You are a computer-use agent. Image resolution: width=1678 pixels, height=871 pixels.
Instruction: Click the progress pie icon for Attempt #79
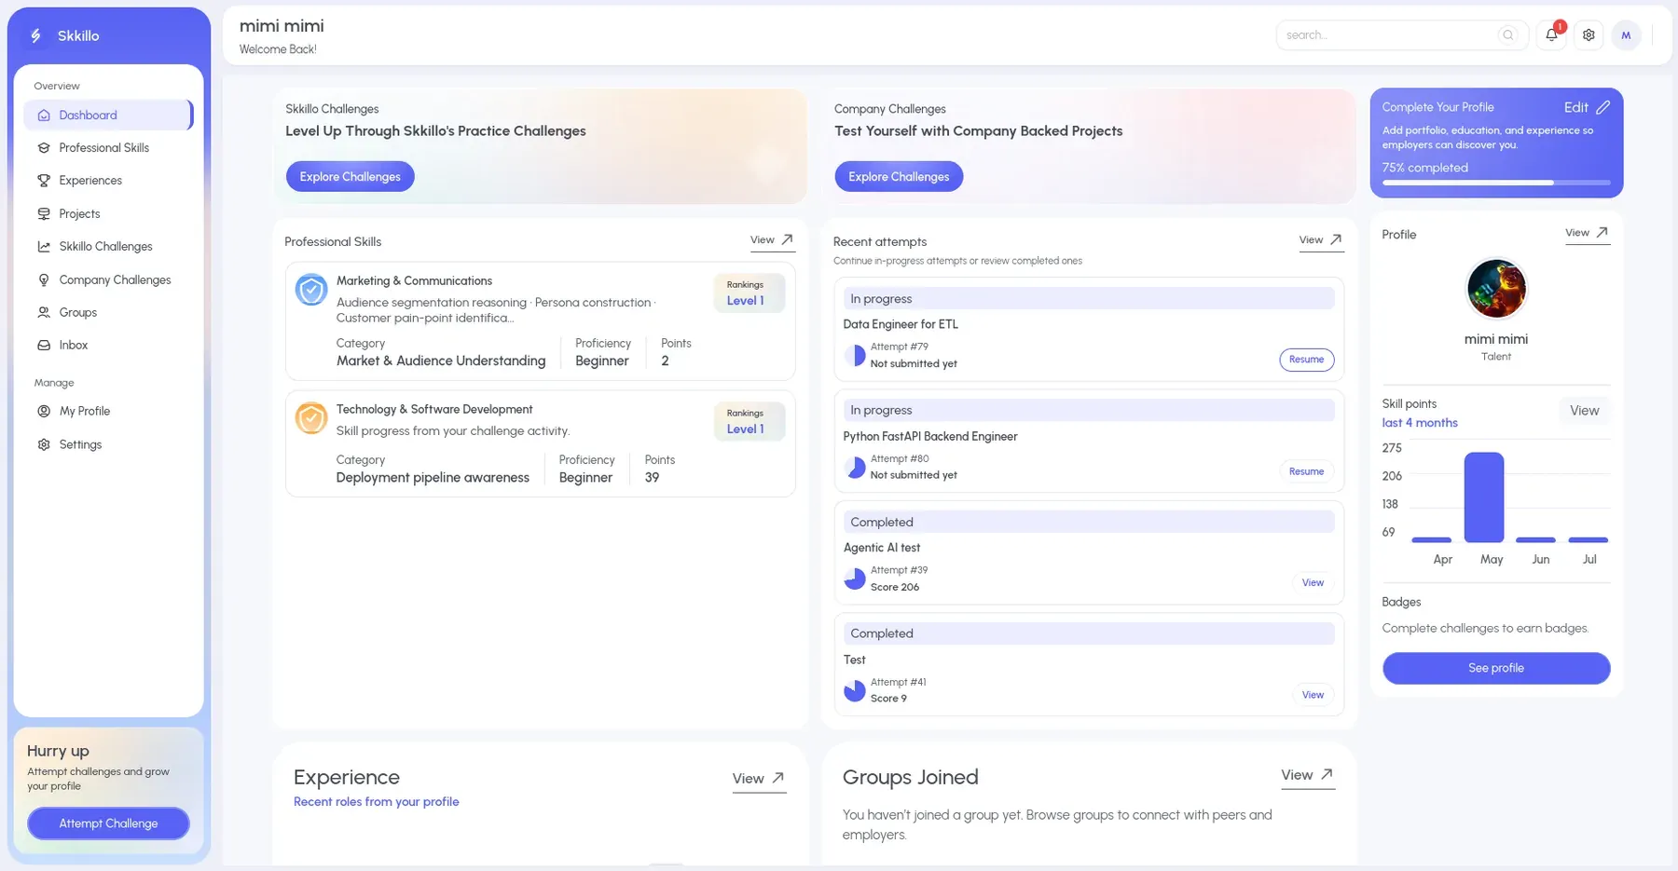(x=855, y=355)
